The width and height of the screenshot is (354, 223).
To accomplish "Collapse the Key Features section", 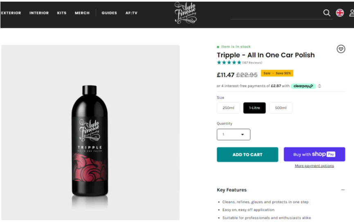I will click(x=343, y=190).
